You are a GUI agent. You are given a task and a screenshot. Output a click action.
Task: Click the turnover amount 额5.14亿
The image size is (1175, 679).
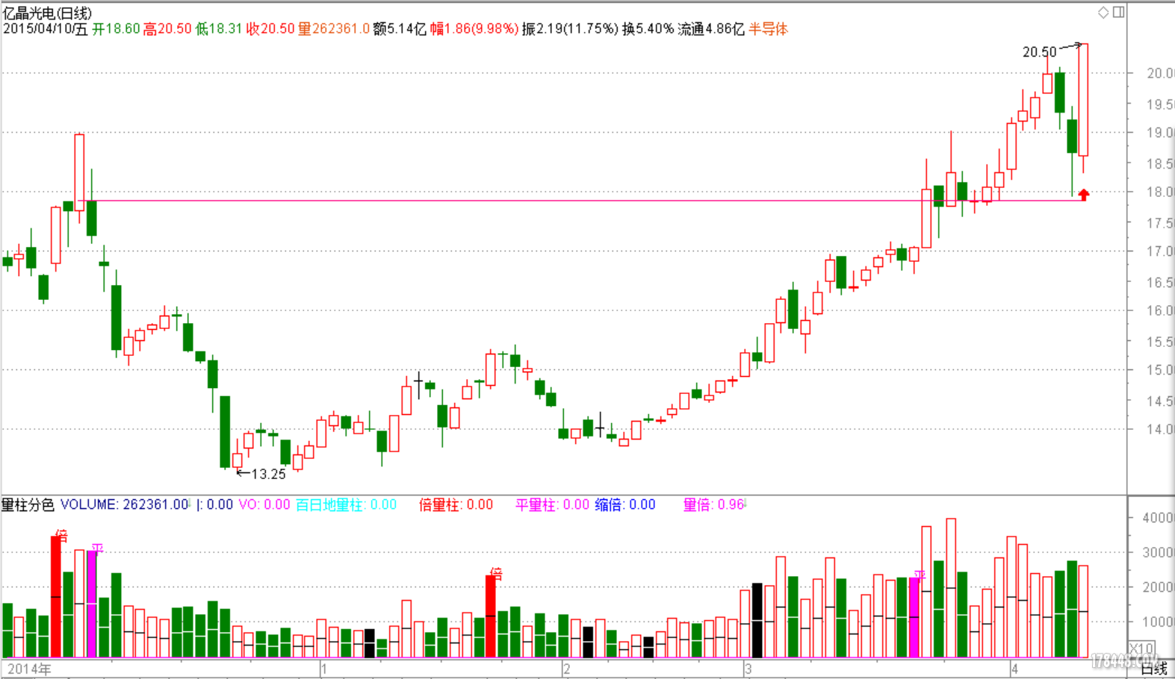click(400, 29)
